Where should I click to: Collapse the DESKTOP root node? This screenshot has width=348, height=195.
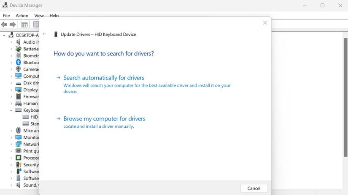click(x=4, y=35)
